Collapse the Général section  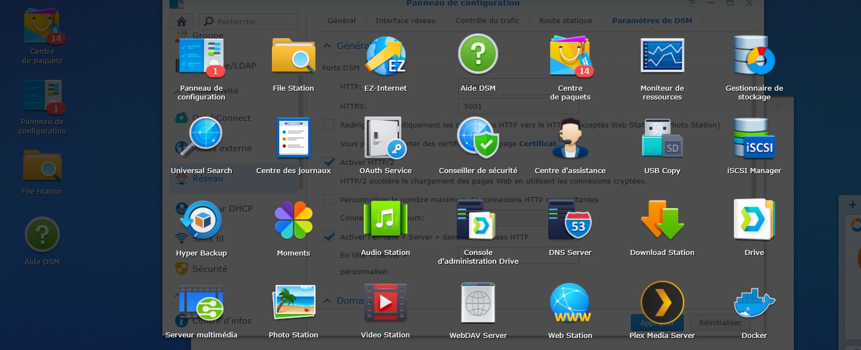327,46
